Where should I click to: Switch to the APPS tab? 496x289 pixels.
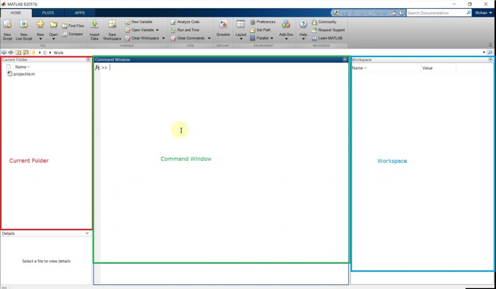click(79, 13)
